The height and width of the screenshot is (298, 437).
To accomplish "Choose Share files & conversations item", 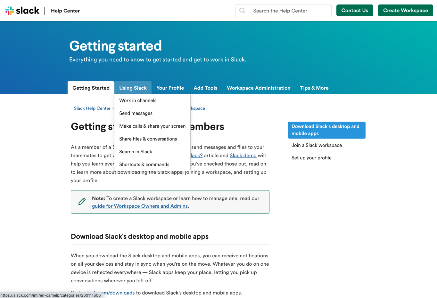I will (x=153, y=139).
